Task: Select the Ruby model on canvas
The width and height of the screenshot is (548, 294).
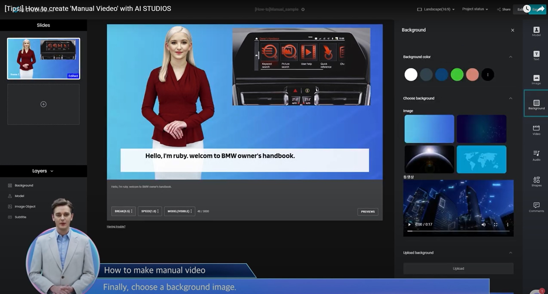Action: pos(178,102)
